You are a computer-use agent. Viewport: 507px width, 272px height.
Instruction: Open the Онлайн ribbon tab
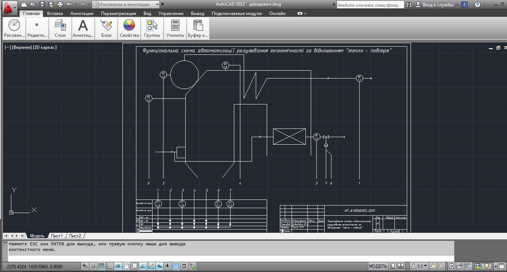click(277, 14)
